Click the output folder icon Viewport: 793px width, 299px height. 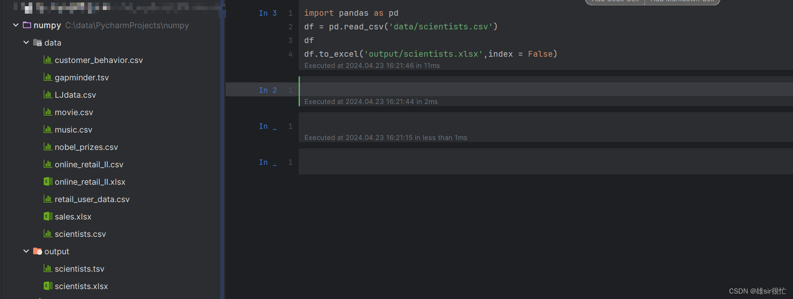pos(37,251)
